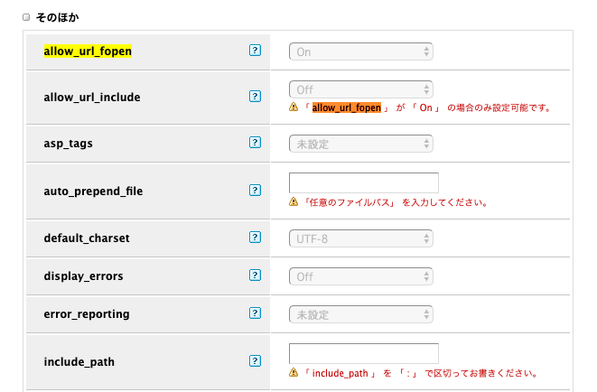Open the allow_url_fopen On dropdown
Image resolution: width=597 pixels, height=392 pixels.
pyautogui.click(x=361, y=51)
